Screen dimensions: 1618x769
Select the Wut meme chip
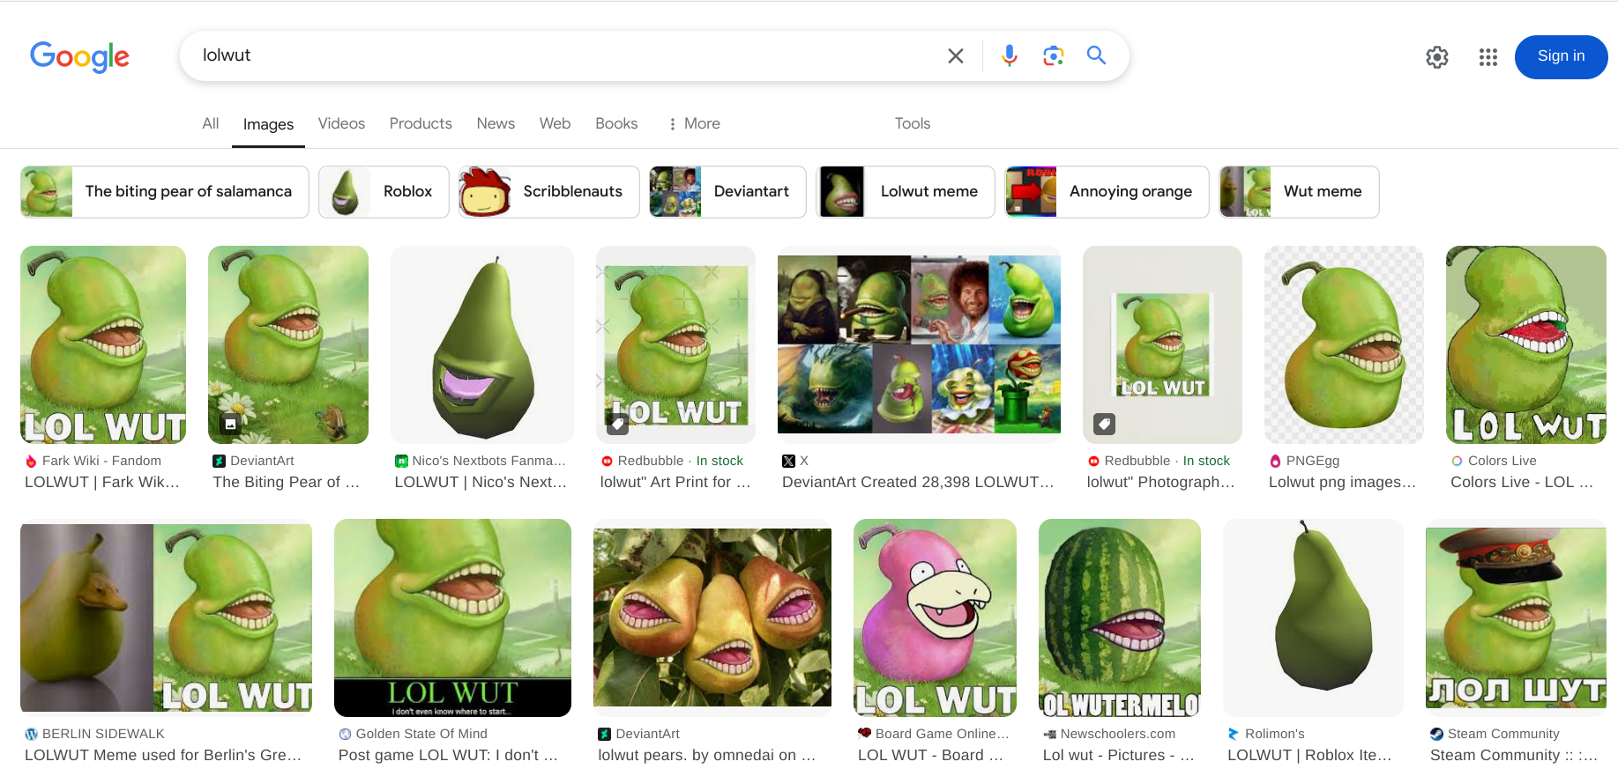click(x=1299, y=192)
